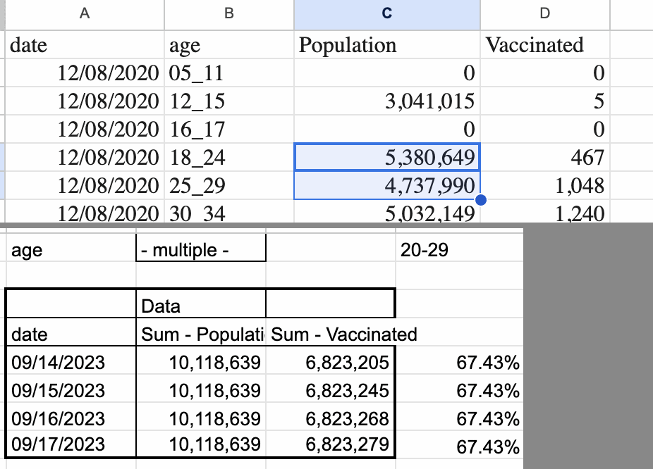Select the Vaccinated header cell
This screenshot has width=653, height=469.
click(544, 45)
